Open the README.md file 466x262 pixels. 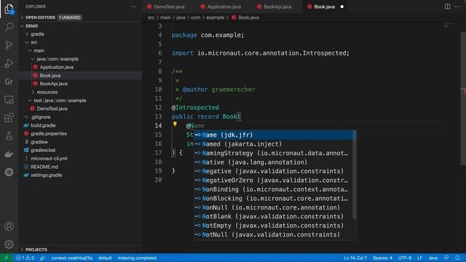click(x=81, y=167)
